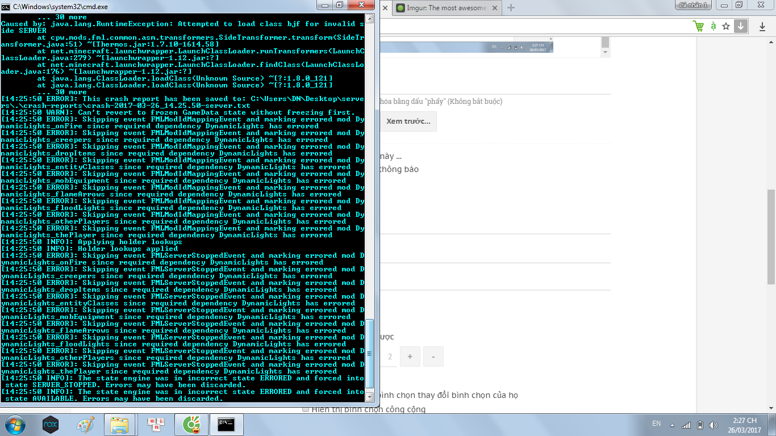Open Paint from the taskbar

tap(85, 425)
